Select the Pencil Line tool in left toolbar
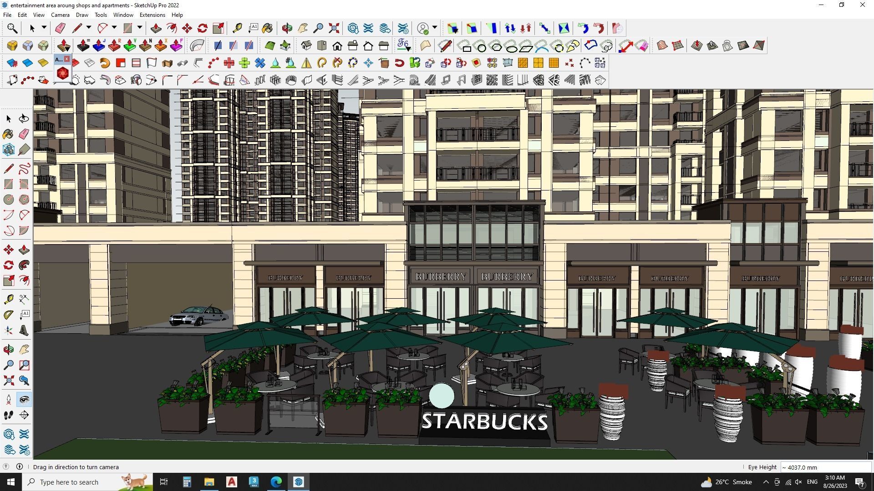Viewport: 874px width, 491px height. pyautogui.click(x=9, y=169)
